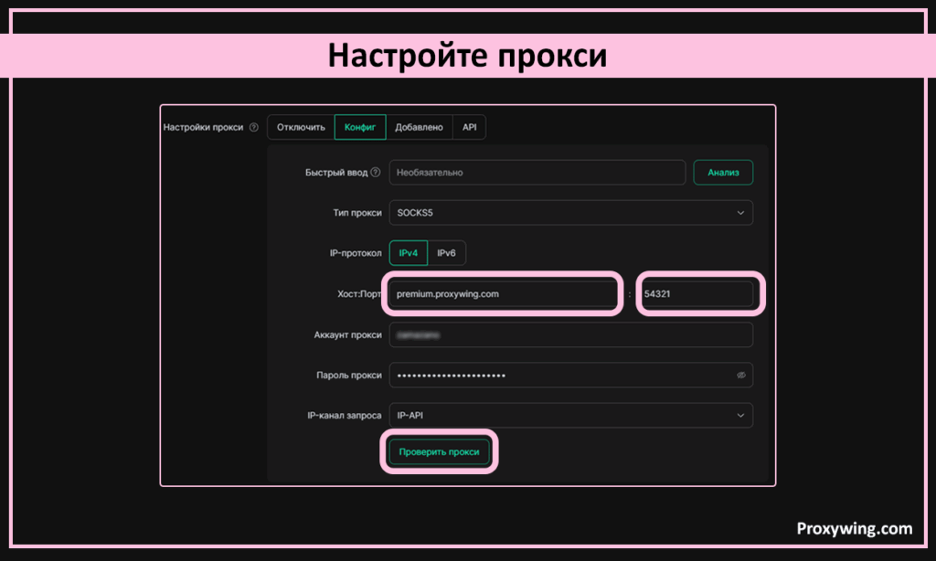Open the Тип прокси SOCKS5 dropdown
Screen dimensions: 936x561
570,213
